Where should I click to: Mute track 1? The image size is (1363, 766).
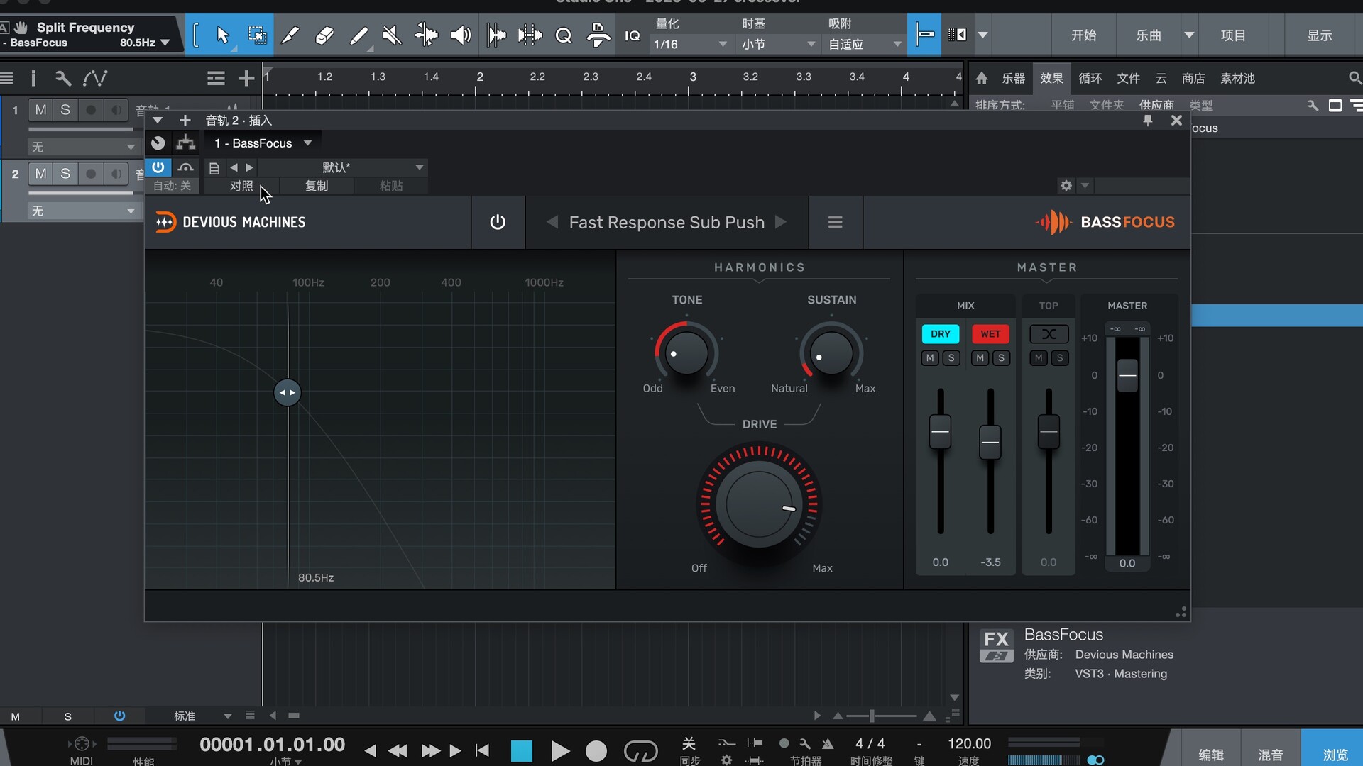coord(41,110)
